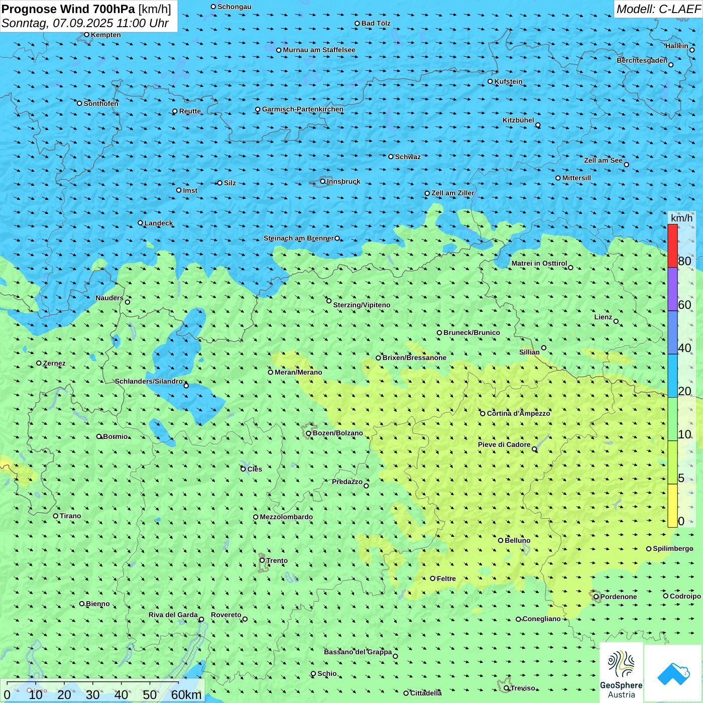Click the 'Kitzbühel' place name
703x703 pixels.
(x=518, y=120)
